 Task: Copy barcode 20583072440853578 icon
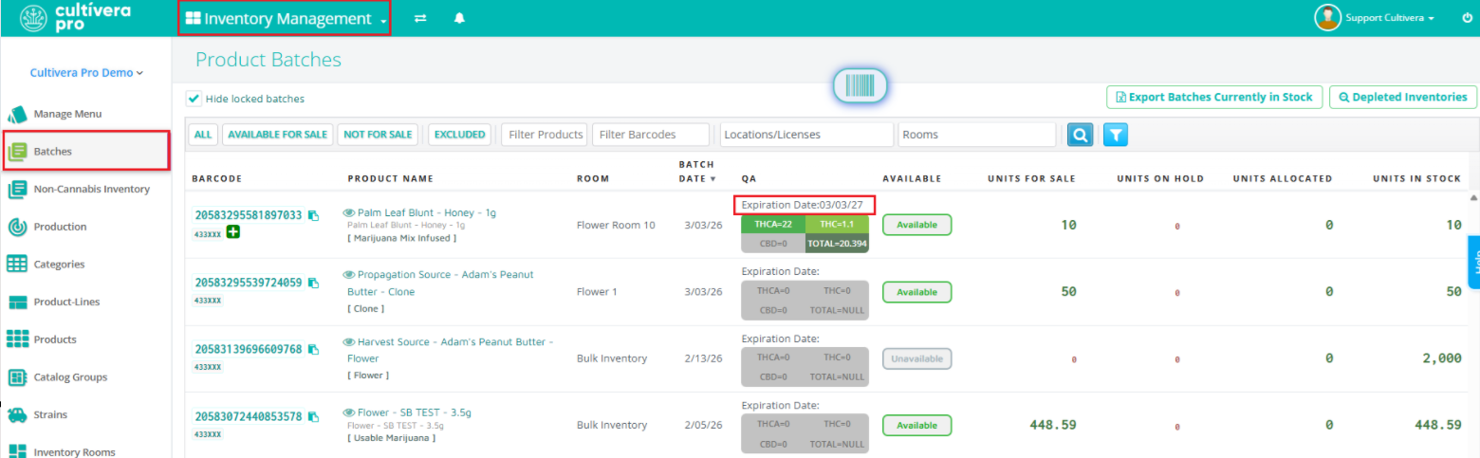tap(313, 416)
